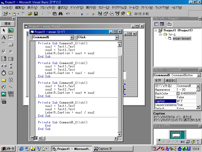Screen dimensions: 202x152
Task: Open the 表示(V) menu
Action: [x=32, y=8]
